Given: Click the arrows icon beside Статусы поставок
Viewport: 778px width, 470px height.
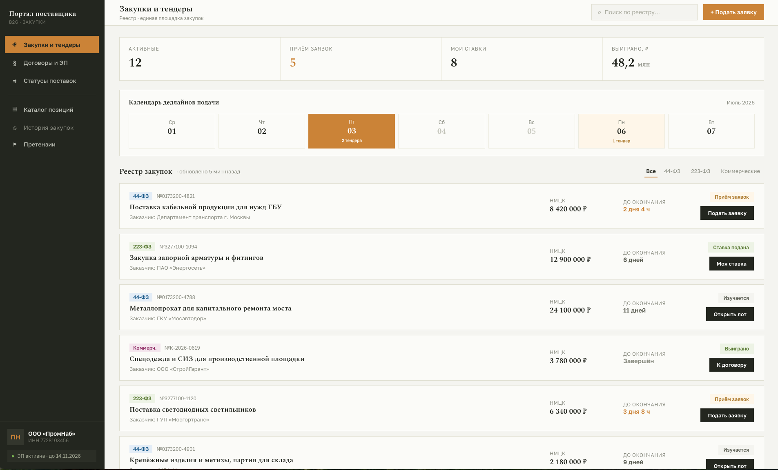Looking at the screenshot, I should click(x=15, y=81).
